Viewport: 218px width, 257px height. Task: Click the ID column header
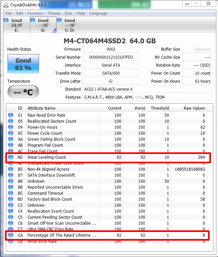[x=20, y=108]
